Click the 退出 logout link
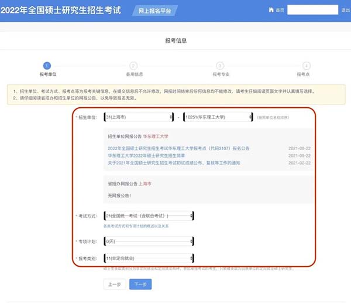The image size is (351, 303). point(346,10)
